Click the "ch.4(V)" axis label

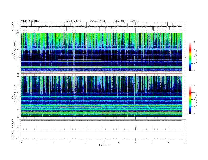tap(13, 134)
